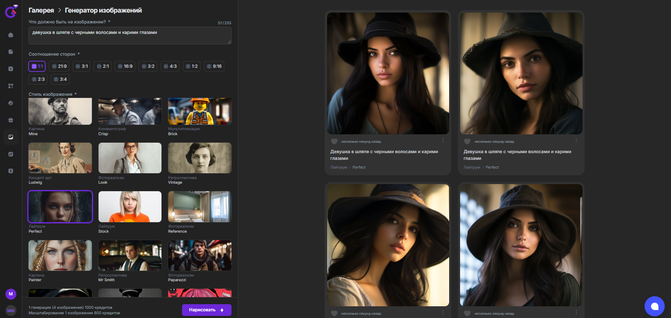Viewport: 671px width, 318px height.
Task: Click the Нарисовать generate button
Action: point(207,310)
